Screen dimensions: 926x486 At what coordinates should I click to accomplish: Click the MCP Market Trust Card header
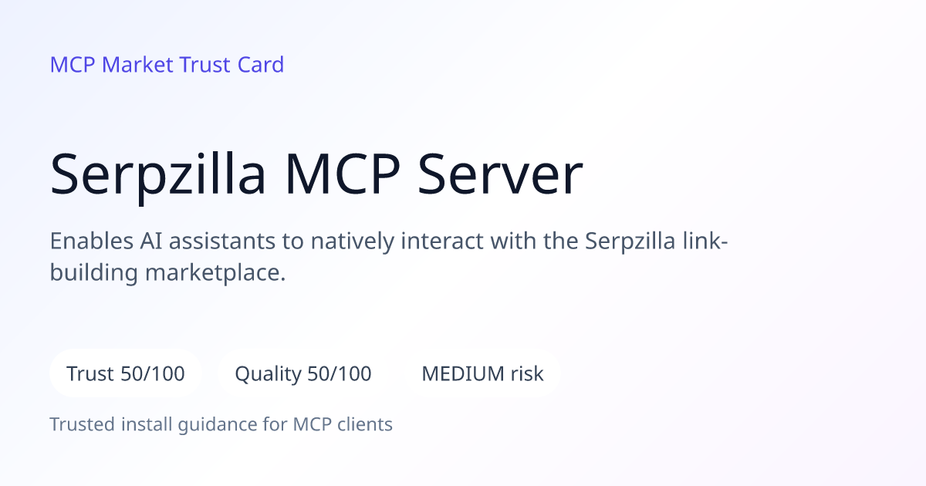[167, 64]
